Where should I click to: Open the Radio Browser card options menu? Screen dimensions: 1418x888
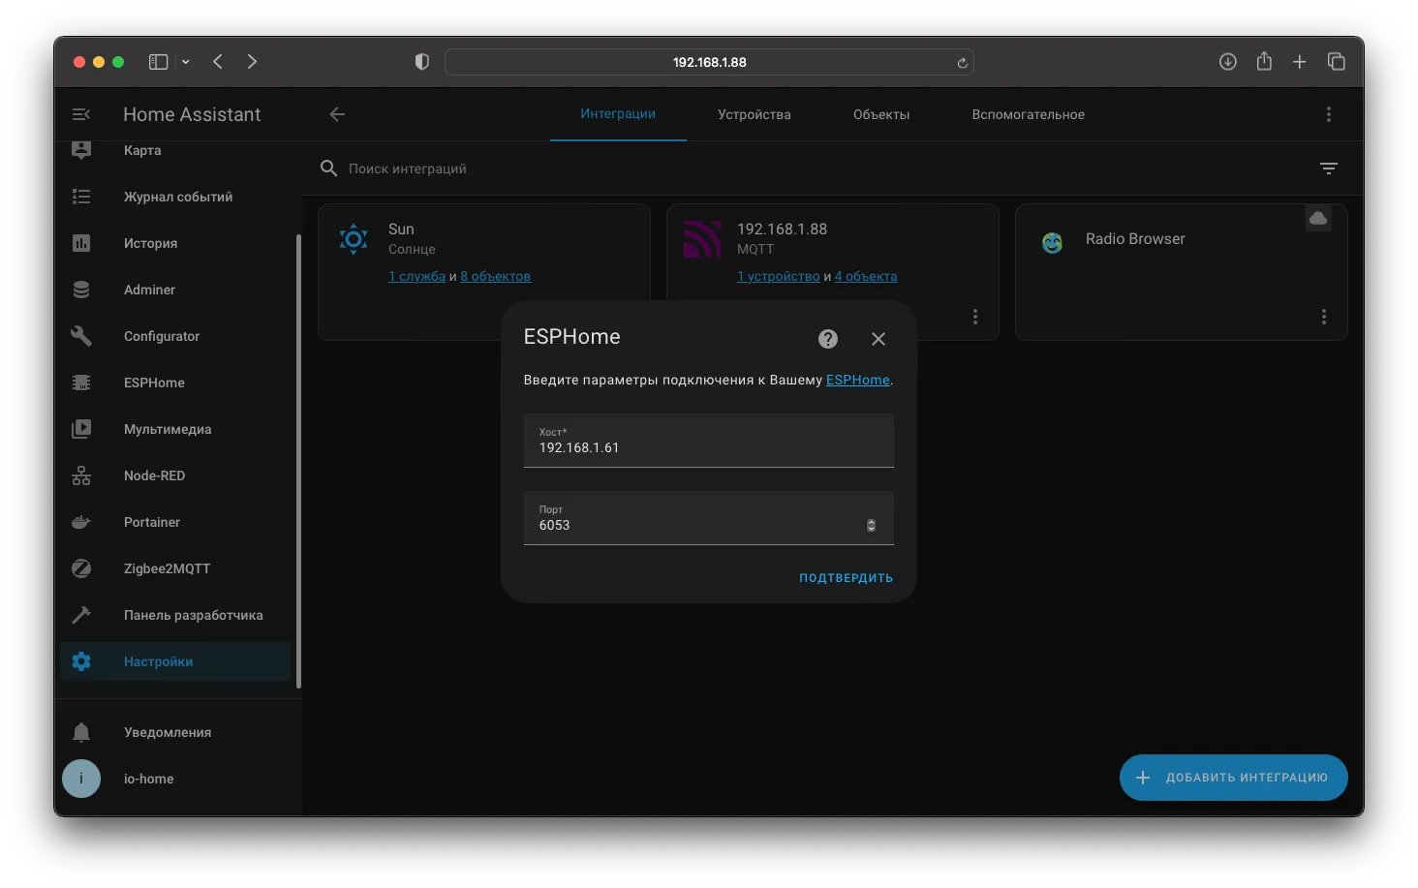1324,317
